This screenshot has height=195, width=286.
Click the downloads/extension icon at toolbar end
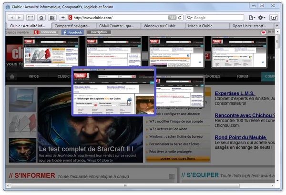(x=274, y=18)
